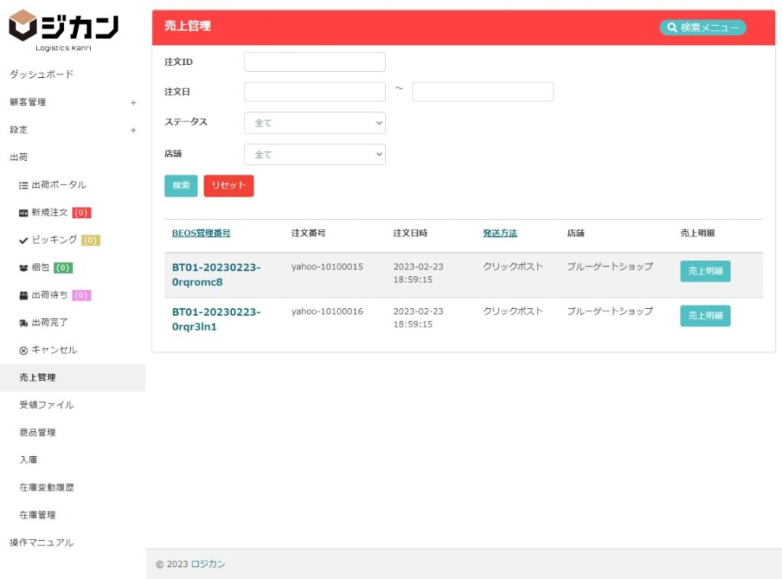Screen dimensions: 782x579
Task: Open 出荷完了 truck icon item
Action: pyautogui.click(x=49, y=323)
